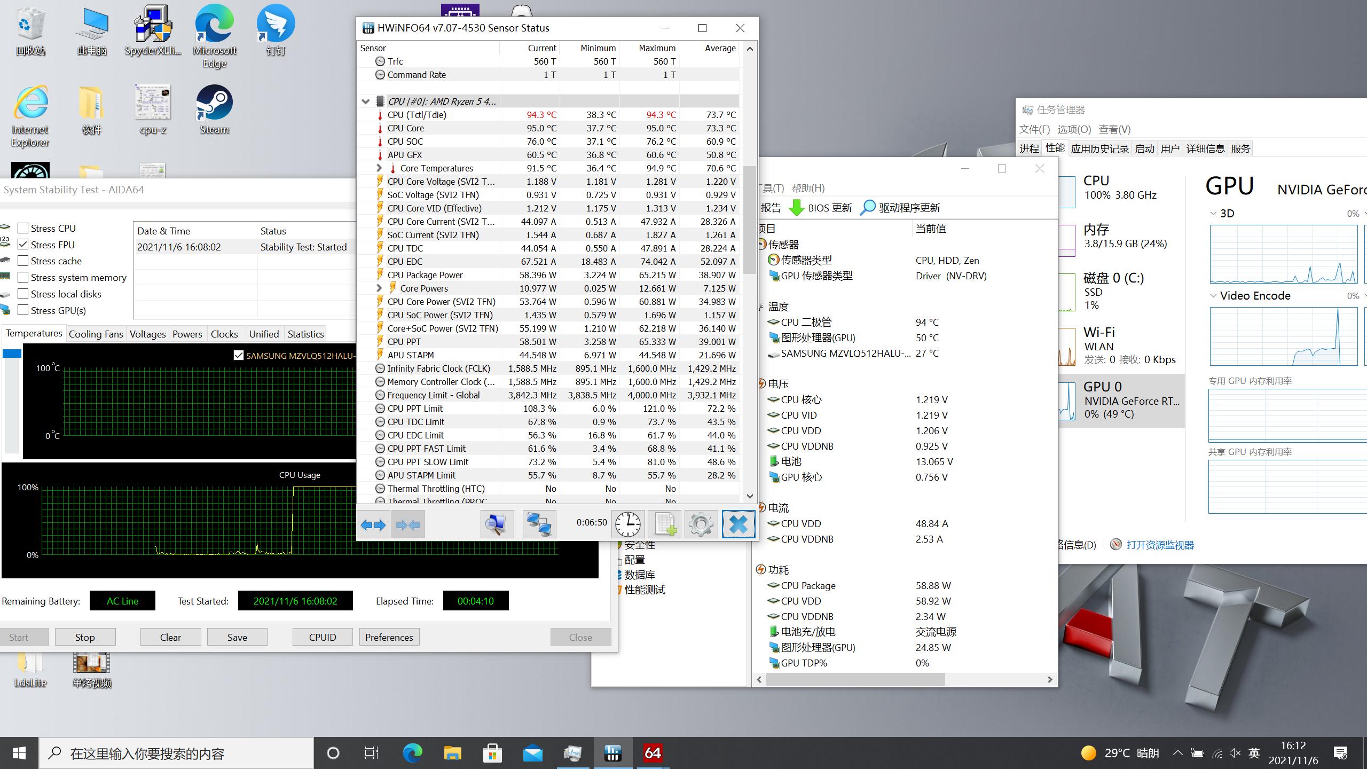Viewport: 1367px width, 769px height.
Task: Click HWiNFO vertical scrollbar down arrow
Action: point(750,496)
